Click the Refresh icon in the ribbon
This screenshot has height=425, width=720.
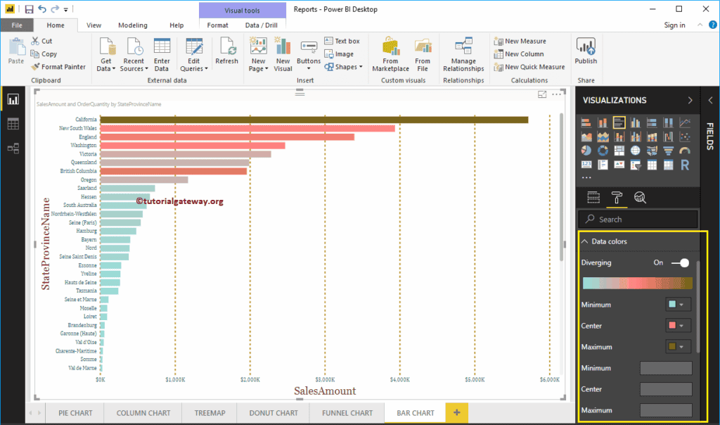(x=227, y=51)
